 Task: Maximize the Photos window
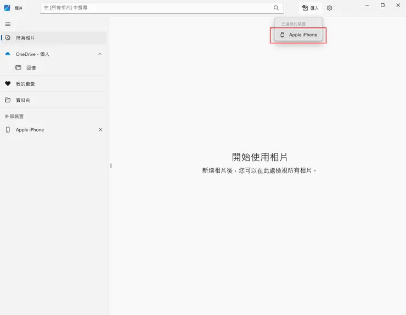pos(382,5)
